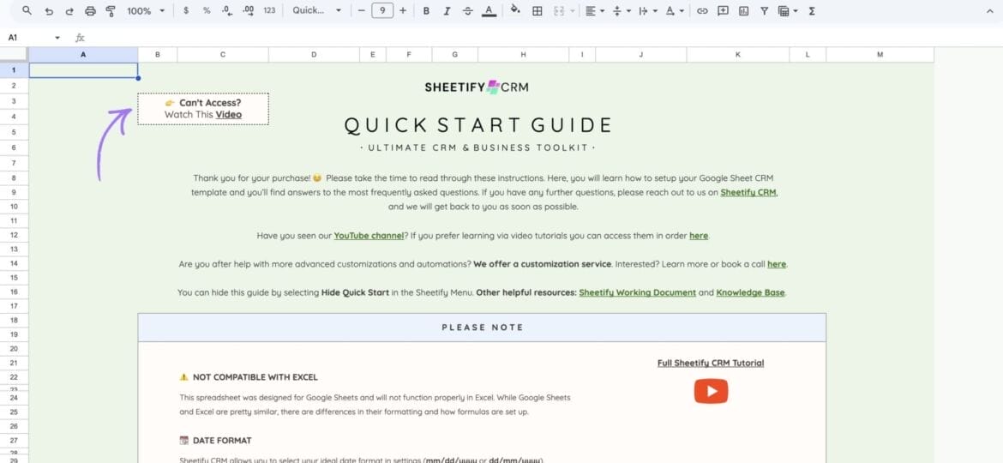The image size is (1003, 463).
Task: Open the Sheetify Working Document link
Action: tap(637, 292)
